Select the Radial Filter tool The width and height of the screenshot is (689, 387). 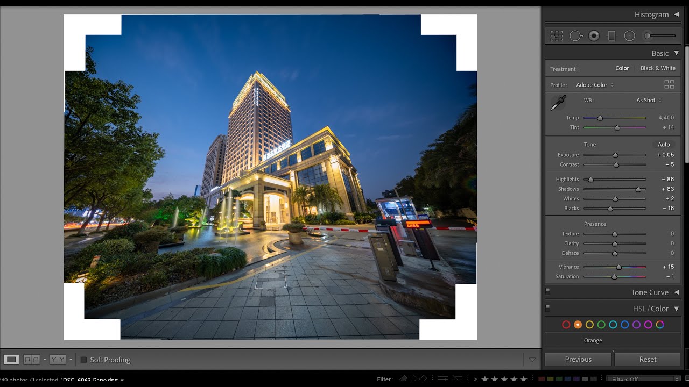pos(629,36)
